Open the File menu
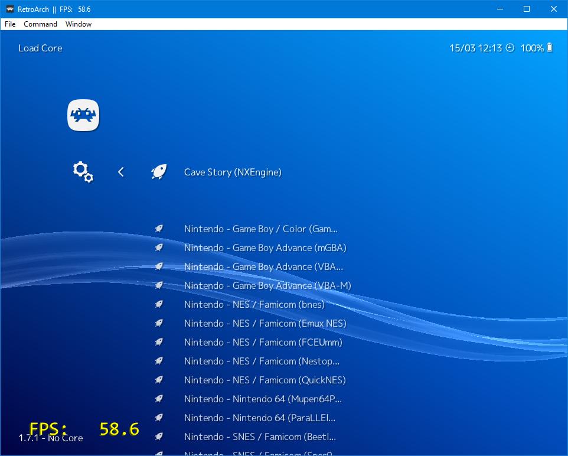This screenshot has height=456, width=568. tap(9, 24)
